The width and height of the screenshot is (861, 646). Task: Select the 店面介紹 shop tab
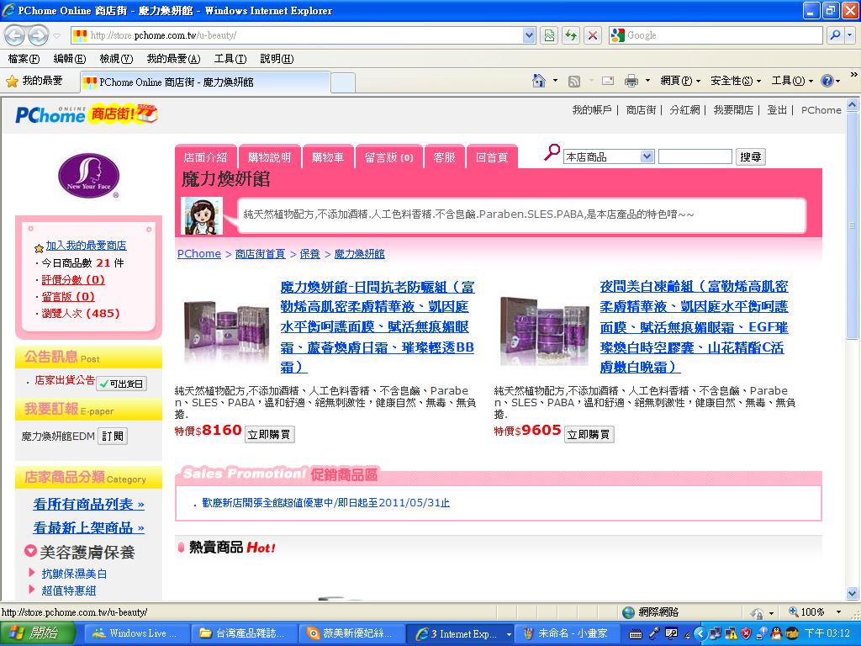[205, 157]
